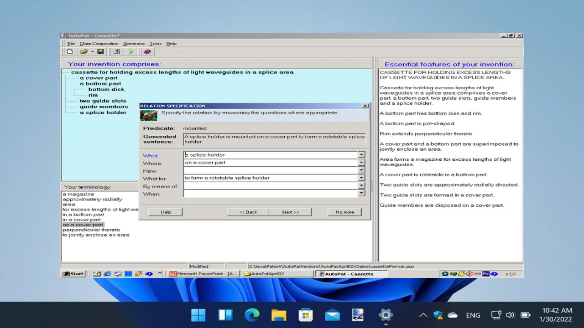Switch to Microsoft PowerPoint taskbar item

point(204,274)
